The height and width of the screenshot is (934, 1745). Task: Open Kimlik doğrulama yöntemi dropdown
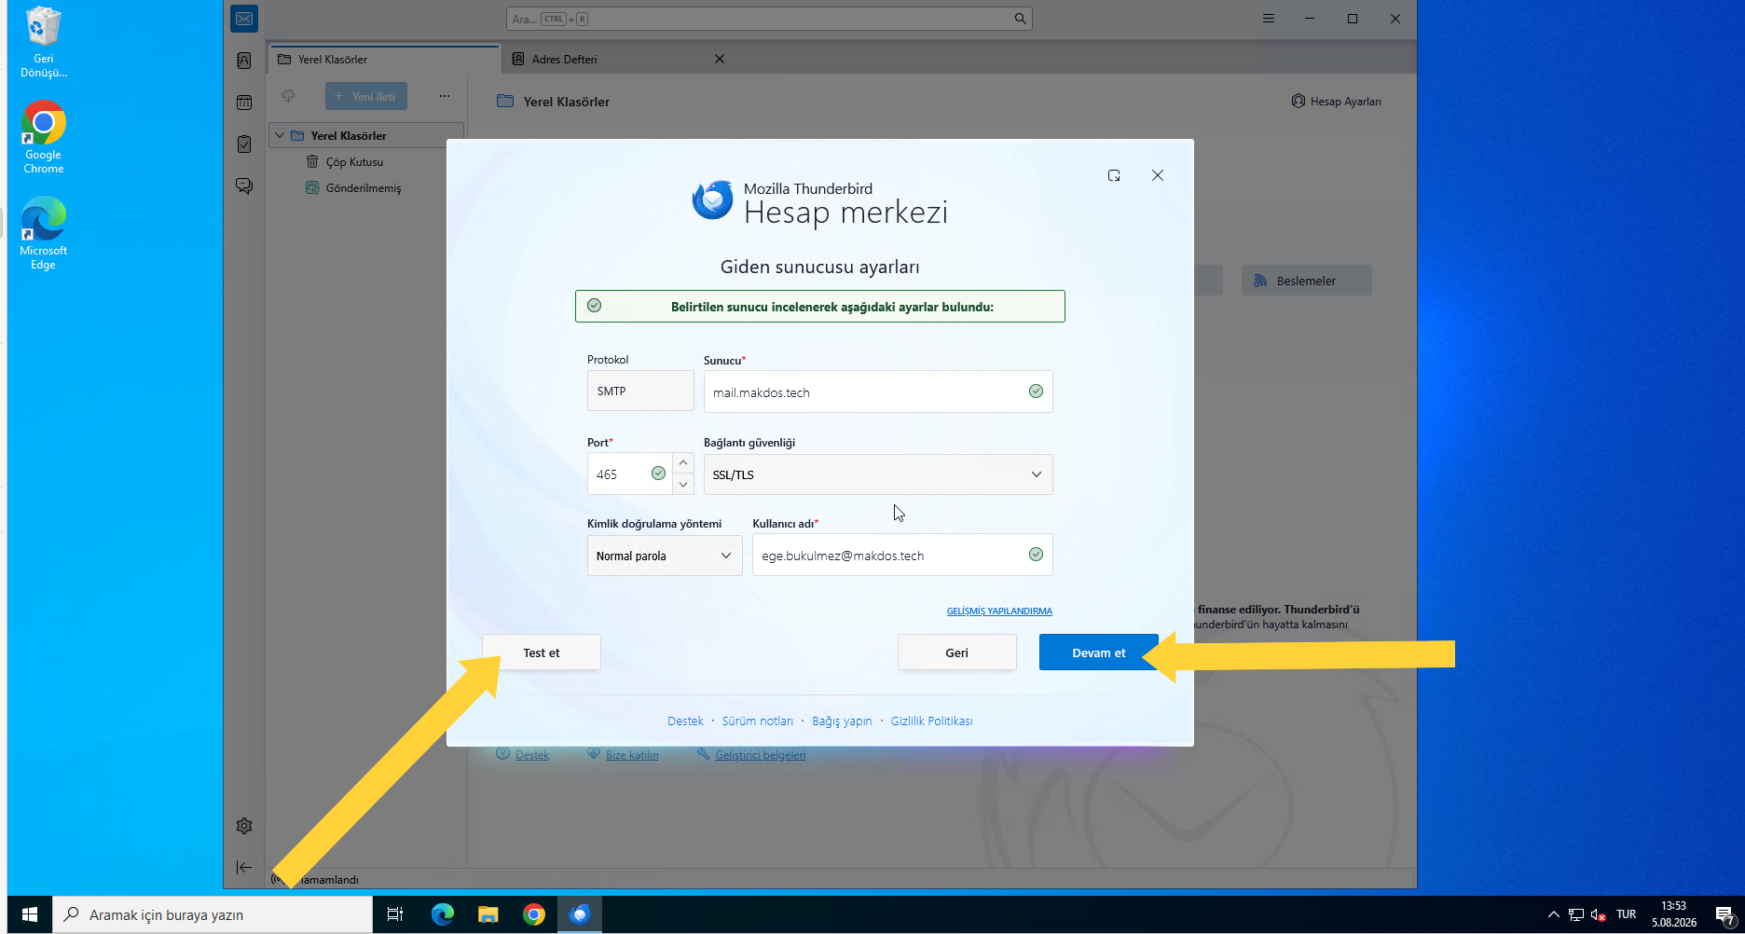[x=665, y=556]
